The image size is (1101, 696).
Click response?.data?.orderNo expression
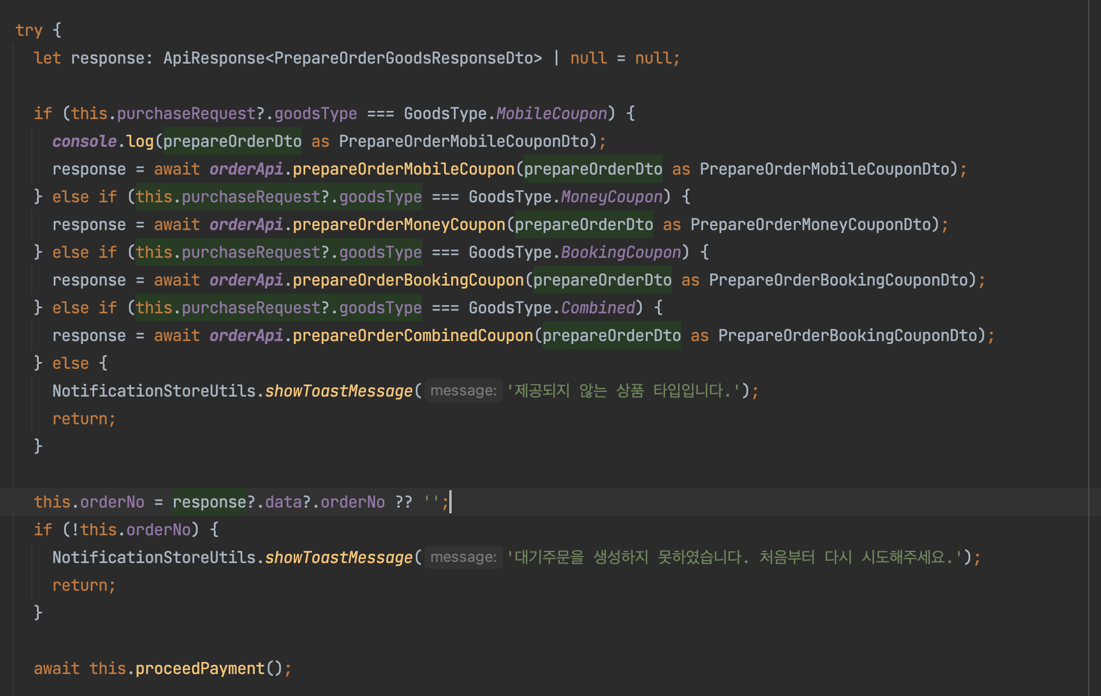(x=279, y=502)
